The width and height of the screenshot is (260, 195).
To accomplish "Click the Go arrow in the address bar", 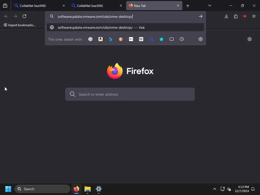I will click(x=201, y=16).
